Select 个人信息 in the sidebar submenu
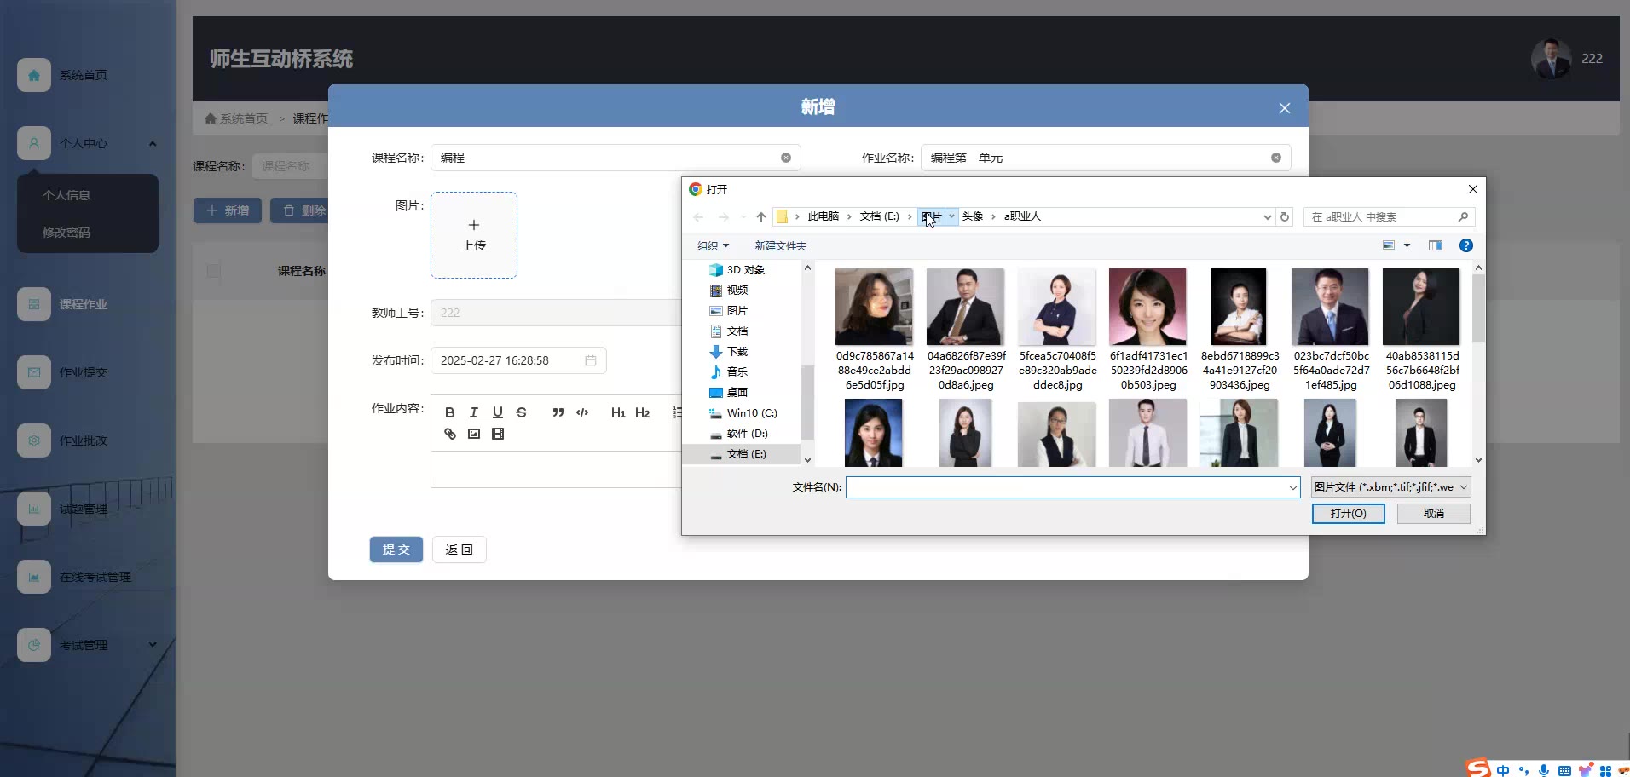Screen dimensions: 1630x777 66,195
